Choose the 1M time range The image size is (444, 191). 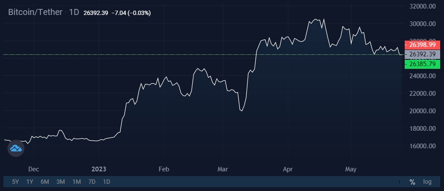pos(76,182)
